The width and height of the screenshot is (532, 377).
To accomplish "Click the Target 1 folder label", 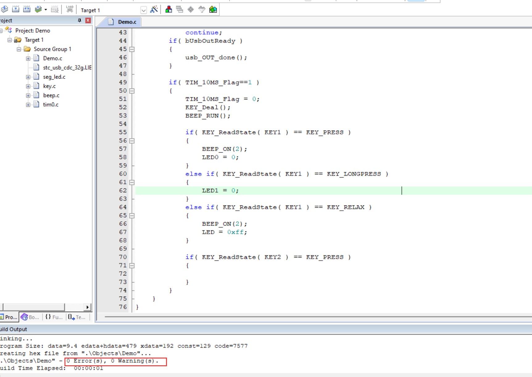I will click(x=34, y=40).
